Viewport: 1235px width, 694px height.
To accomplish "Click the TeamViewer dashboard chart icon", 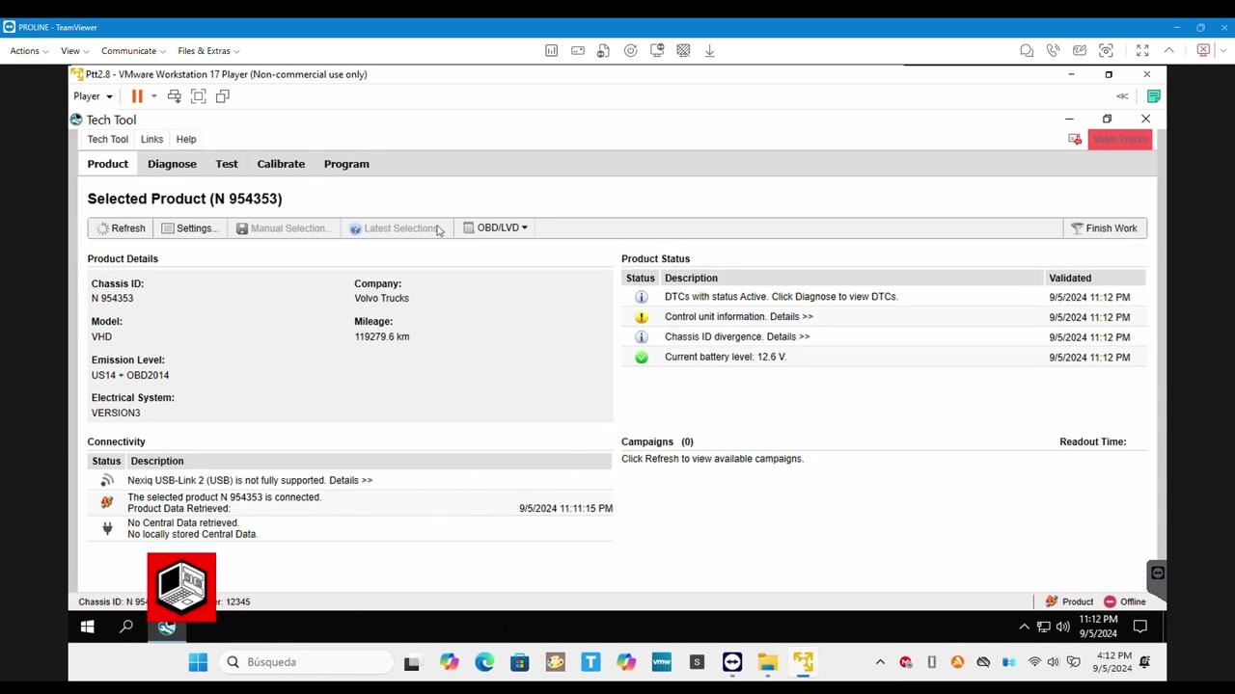I will (x=551, y=50).
